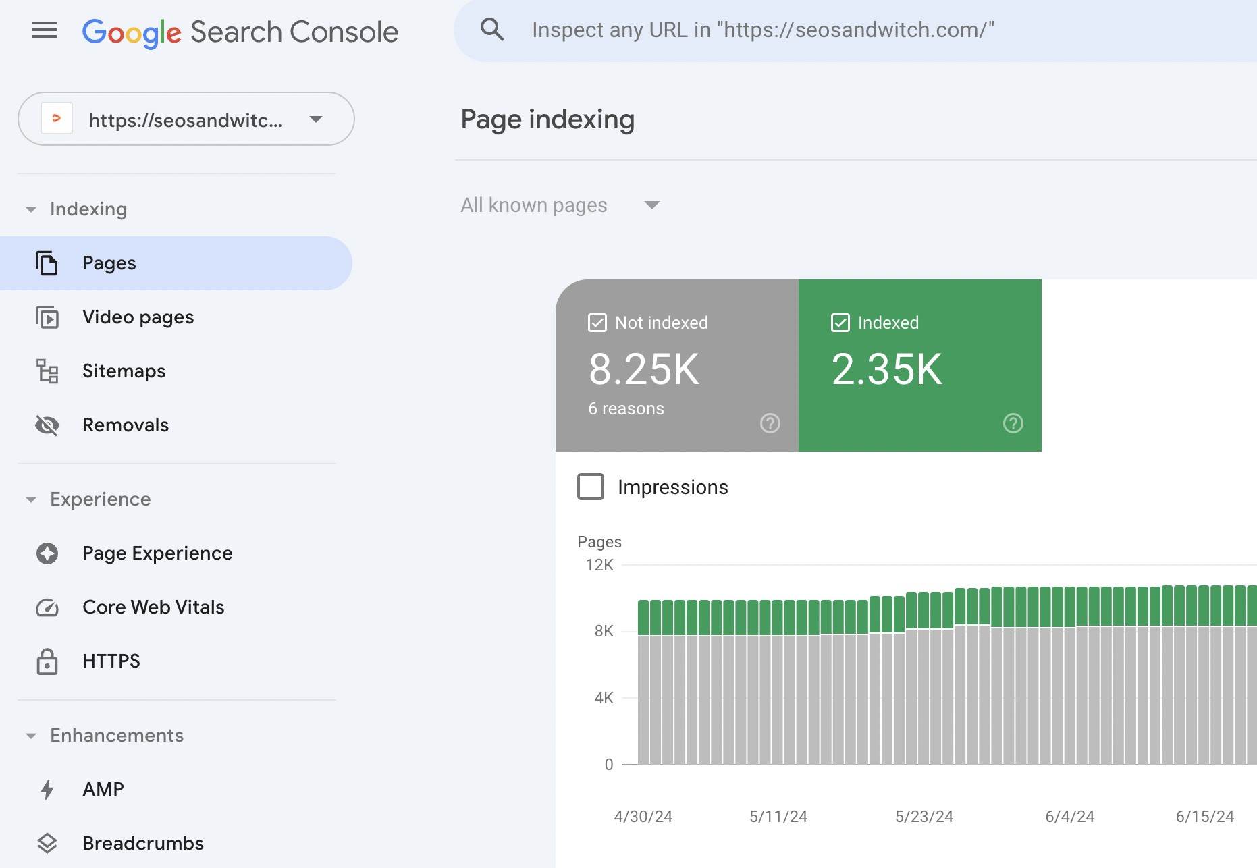Enable the Impressions checkbox
Image resolution: width=1257 pixels, height=868 pixels.
pyautogui.click(x=591, y=487)
